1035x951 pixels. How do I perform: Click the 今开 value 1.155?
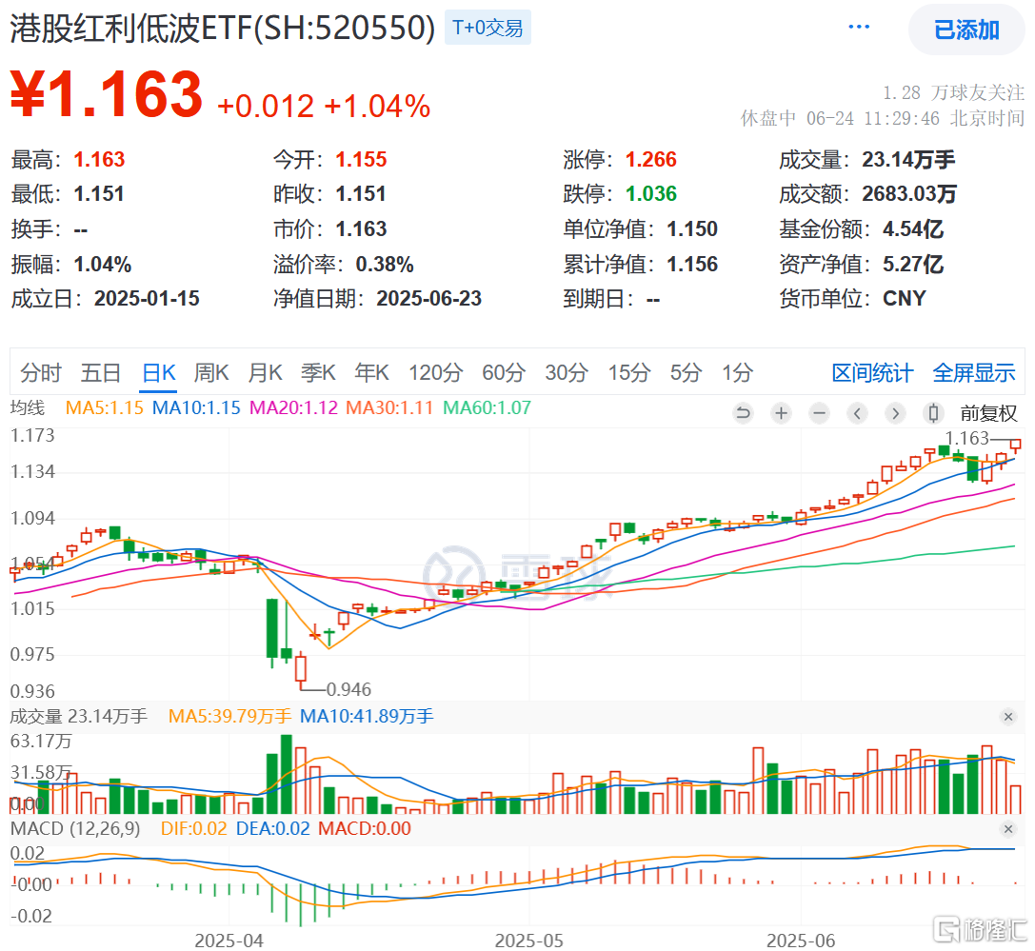point(361,160)
